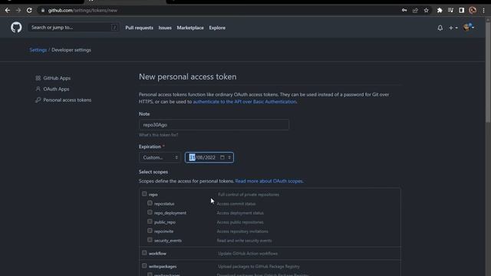Toggle the browser side panel icon
Image resolution: width=491 pixels, height=276 pixels.
(462, 10)
